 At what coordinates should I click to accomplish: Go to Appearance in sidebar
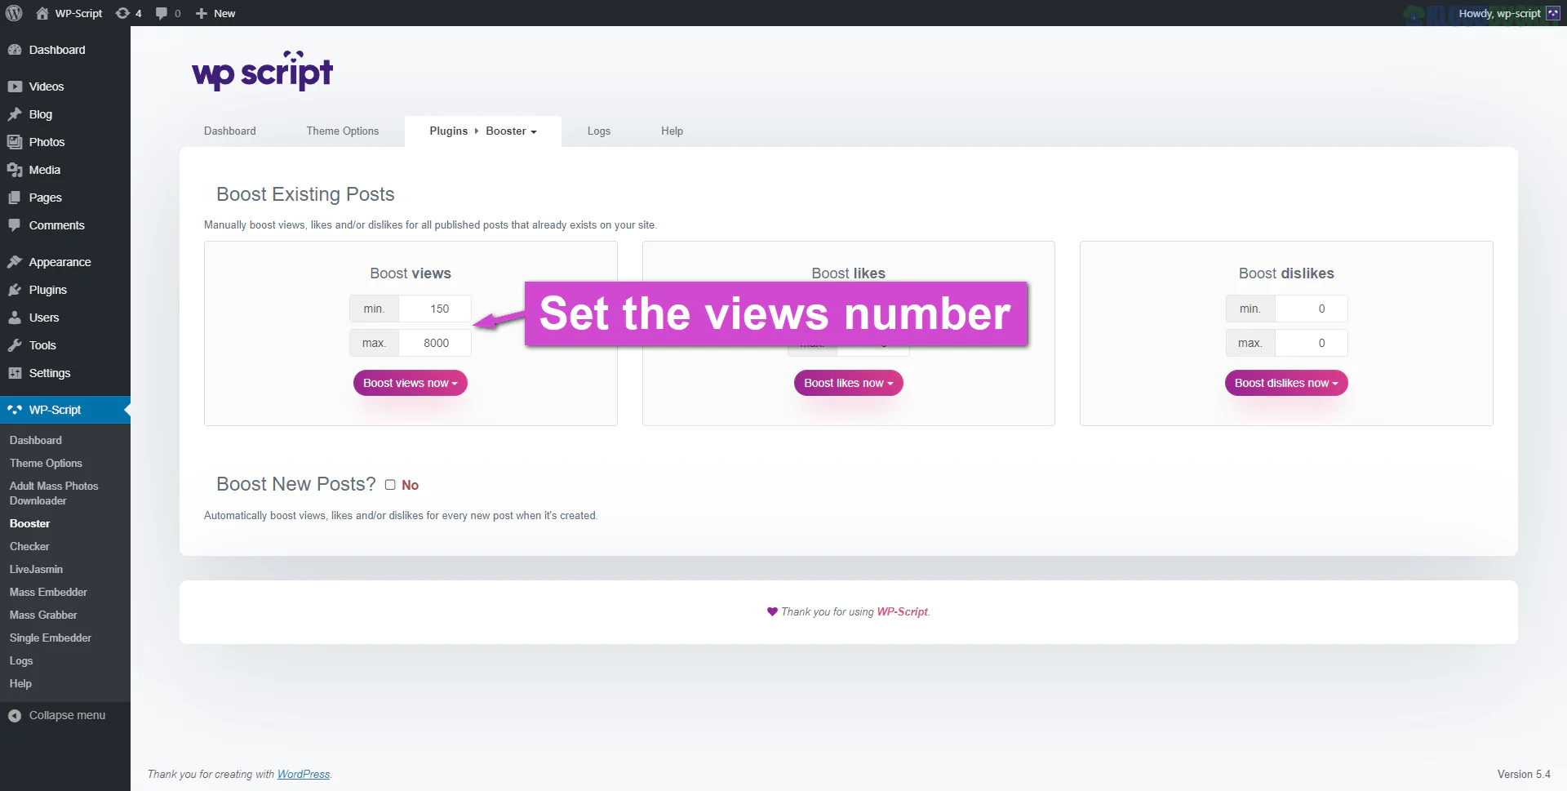coord(60,262)
